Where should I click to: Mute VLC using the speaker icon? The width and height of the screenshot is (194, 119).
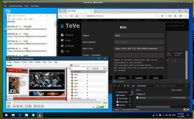[94, 107]
